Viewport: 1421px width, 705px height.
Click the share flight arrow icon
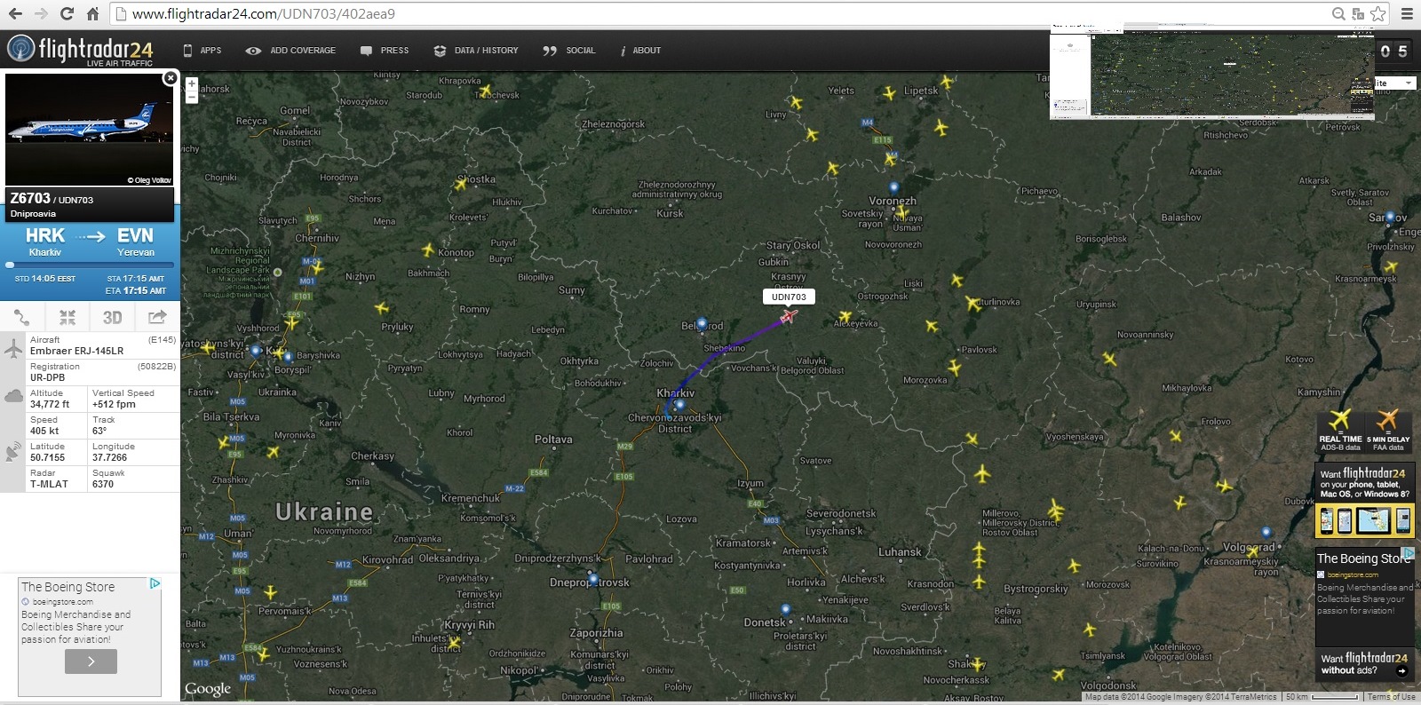[x=157, y=317]
